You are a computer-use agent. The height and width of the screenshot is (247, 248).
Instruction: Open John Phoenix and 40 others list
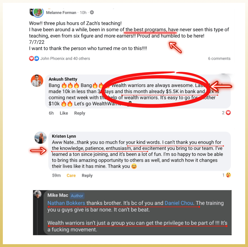click(x=65, y=58)
